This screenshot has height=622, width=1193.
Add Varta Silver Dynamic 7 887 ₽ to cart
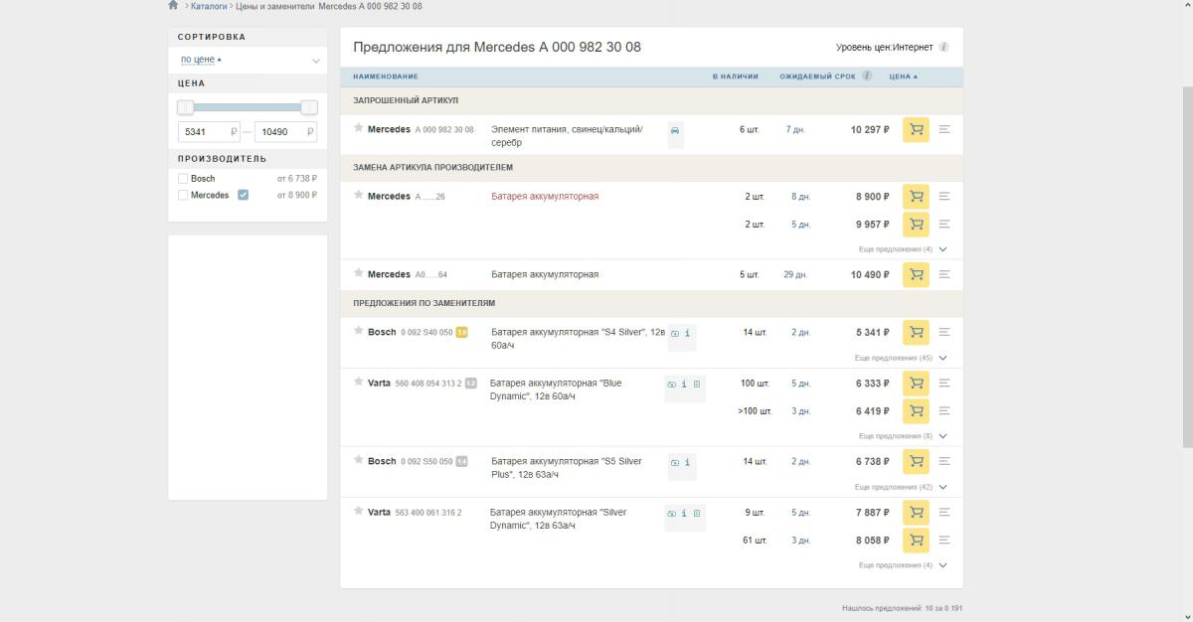[916, 513]
